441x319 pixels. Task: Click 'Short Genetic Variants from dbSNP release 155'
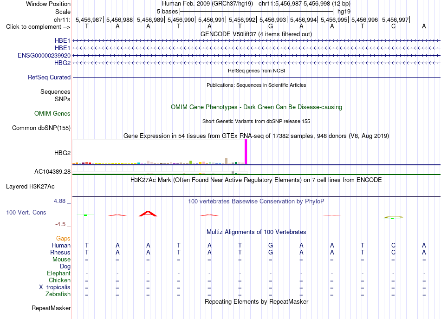pos(256,121)
